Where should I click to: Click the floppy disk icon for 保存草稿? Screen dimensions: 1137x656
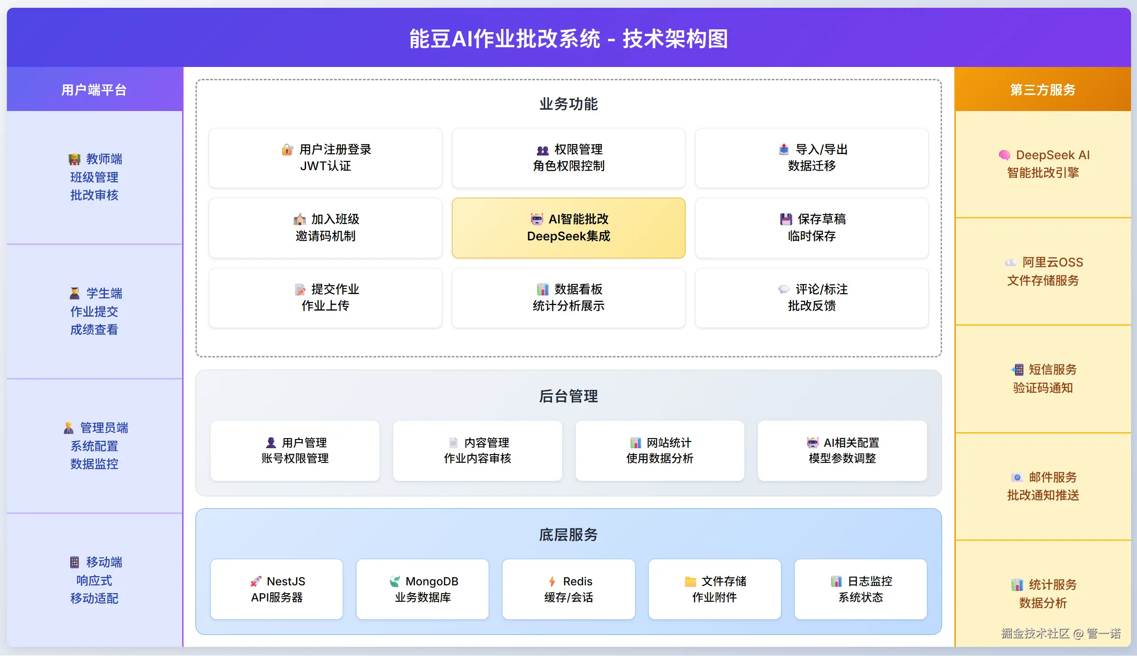point(786,219)
